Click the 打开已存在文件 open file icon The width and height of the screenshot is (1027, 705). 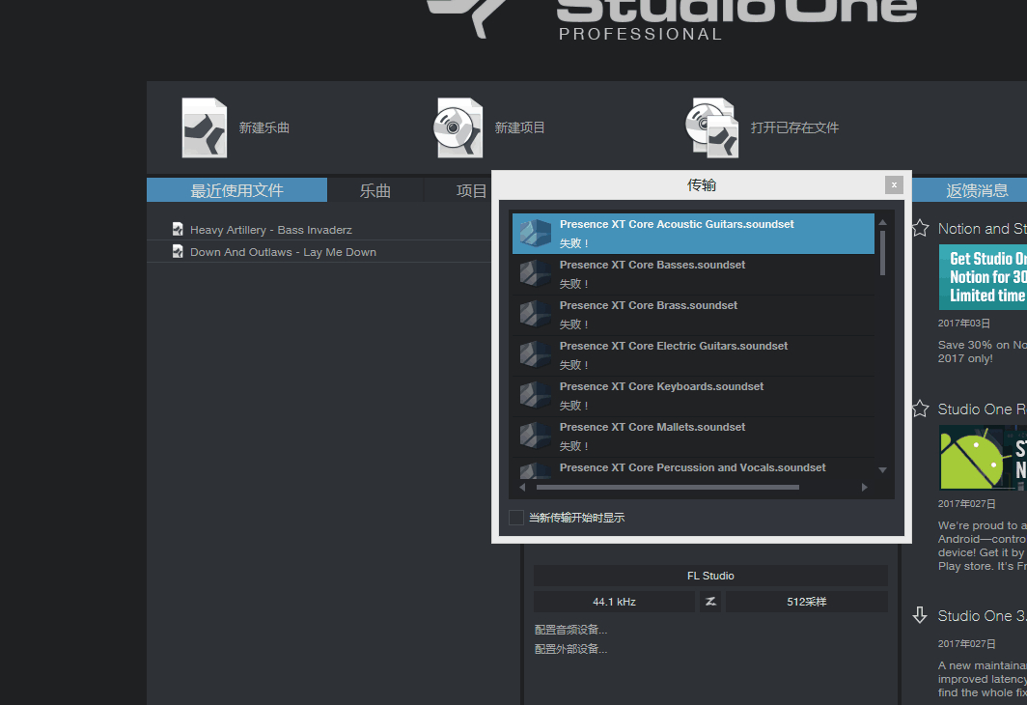pos(712,127)
